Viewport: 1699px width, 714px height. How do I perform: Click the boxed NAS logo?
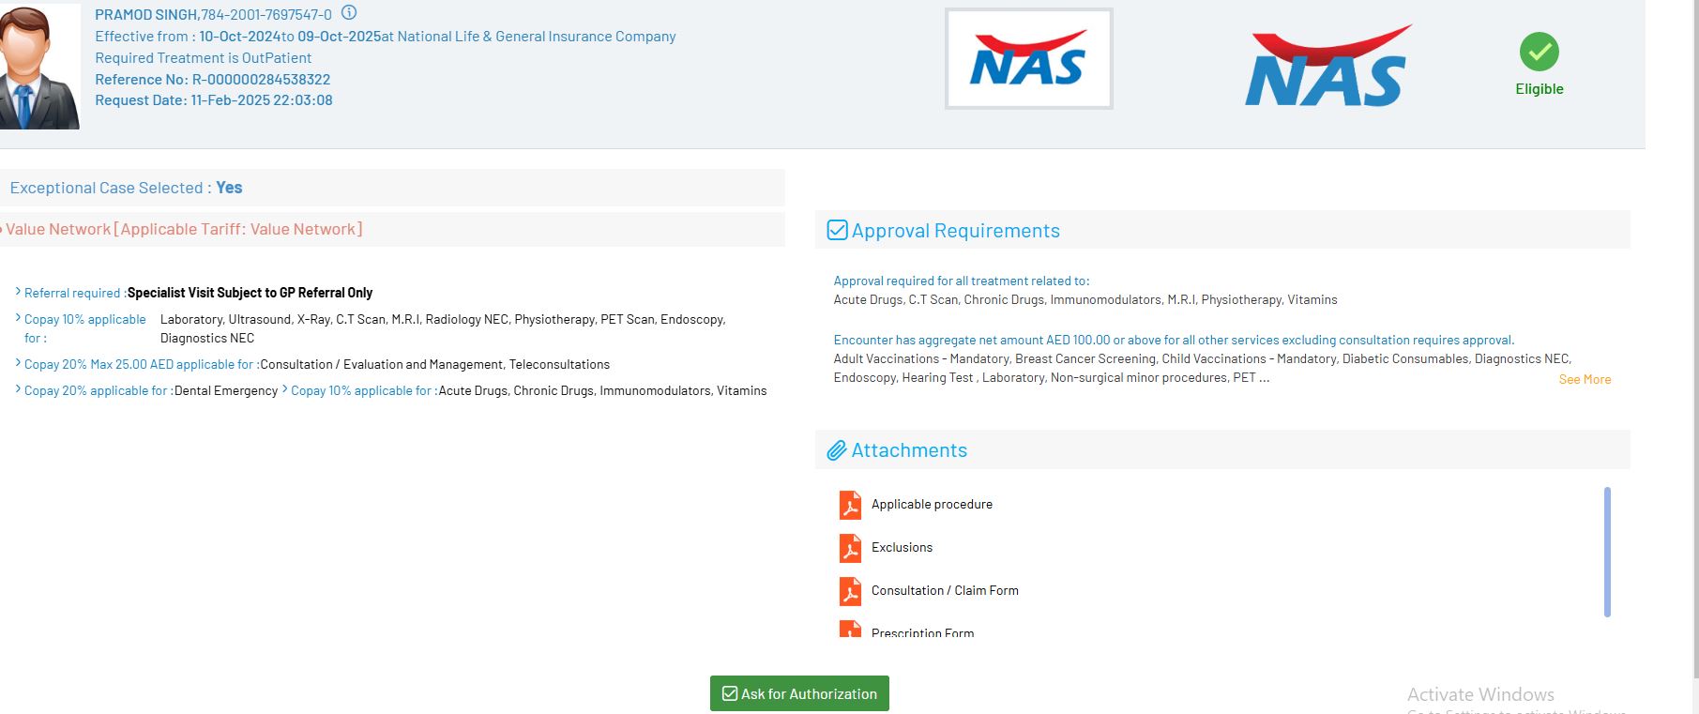pos(1028,58)
